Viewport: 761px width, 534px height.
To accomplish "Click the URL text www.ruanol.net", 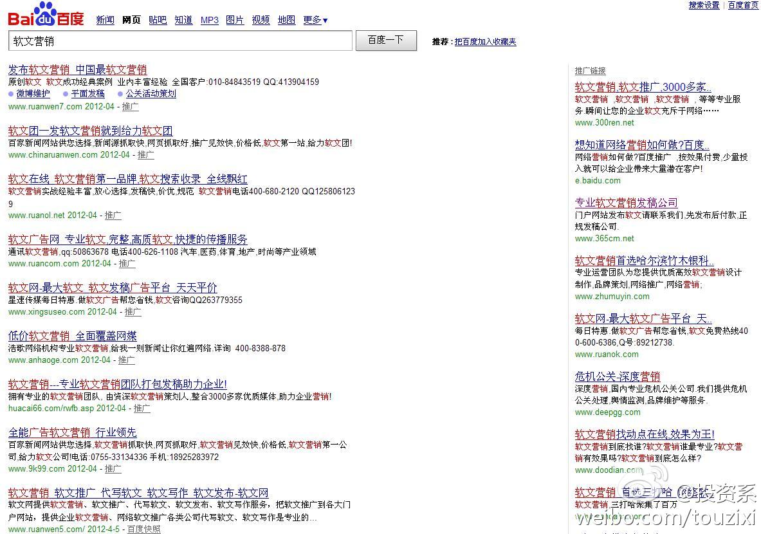I will pyautogui.click(x=37, y=215).
